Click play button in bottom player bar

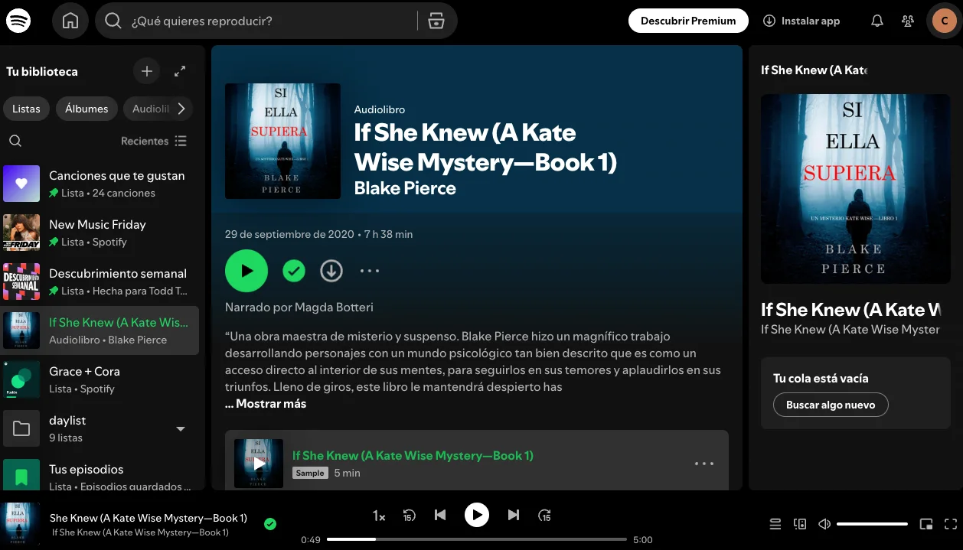(477, 516)
